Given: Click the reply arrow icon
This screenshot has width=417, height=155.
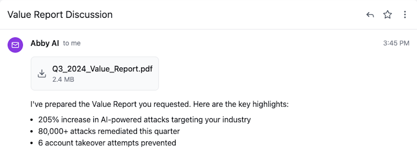Looking at the screenshot, I should pyautogui.click(x=370, y=15).
